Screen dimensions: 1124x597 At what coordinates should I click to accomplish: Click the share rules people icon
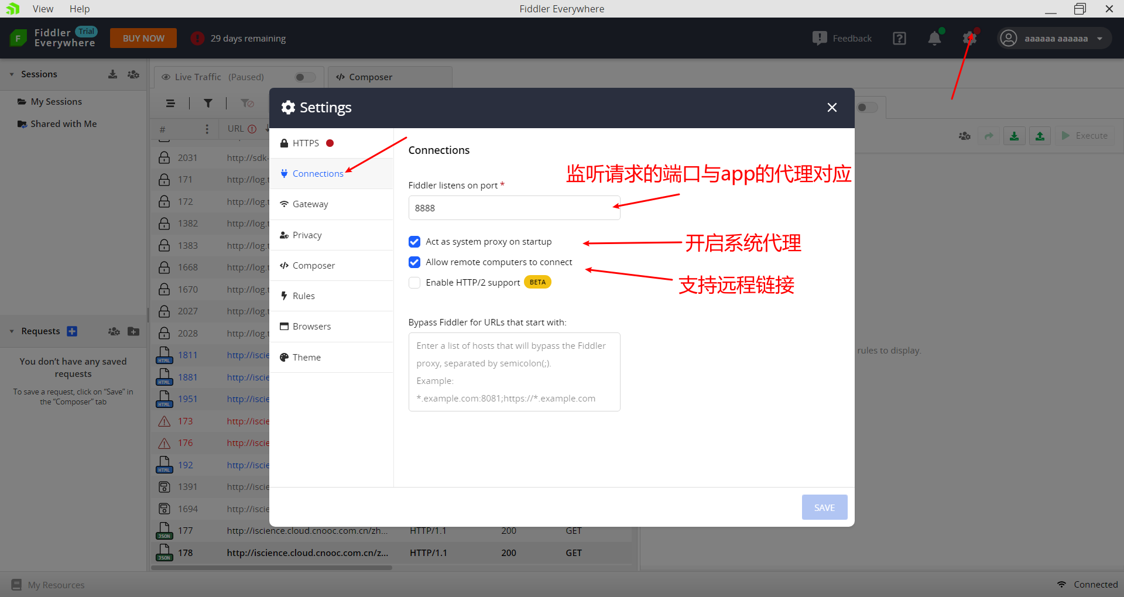[x=964, y=136]
